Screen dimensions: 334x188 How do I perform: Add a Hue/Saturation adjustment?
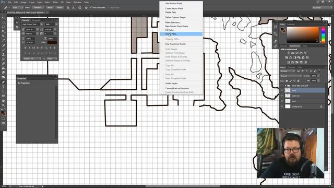[287, 57]
